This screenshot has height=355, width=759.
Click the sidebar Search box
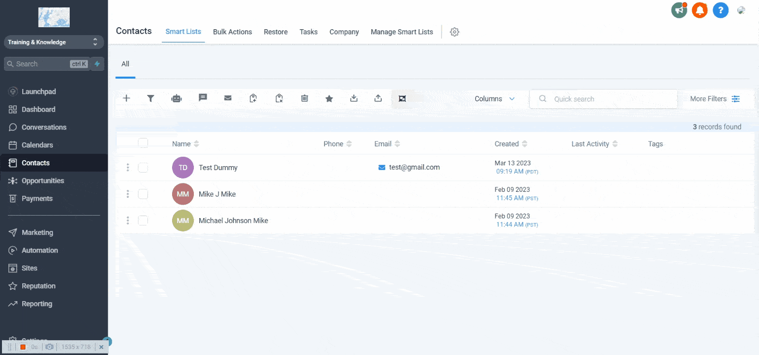[47, 64]
